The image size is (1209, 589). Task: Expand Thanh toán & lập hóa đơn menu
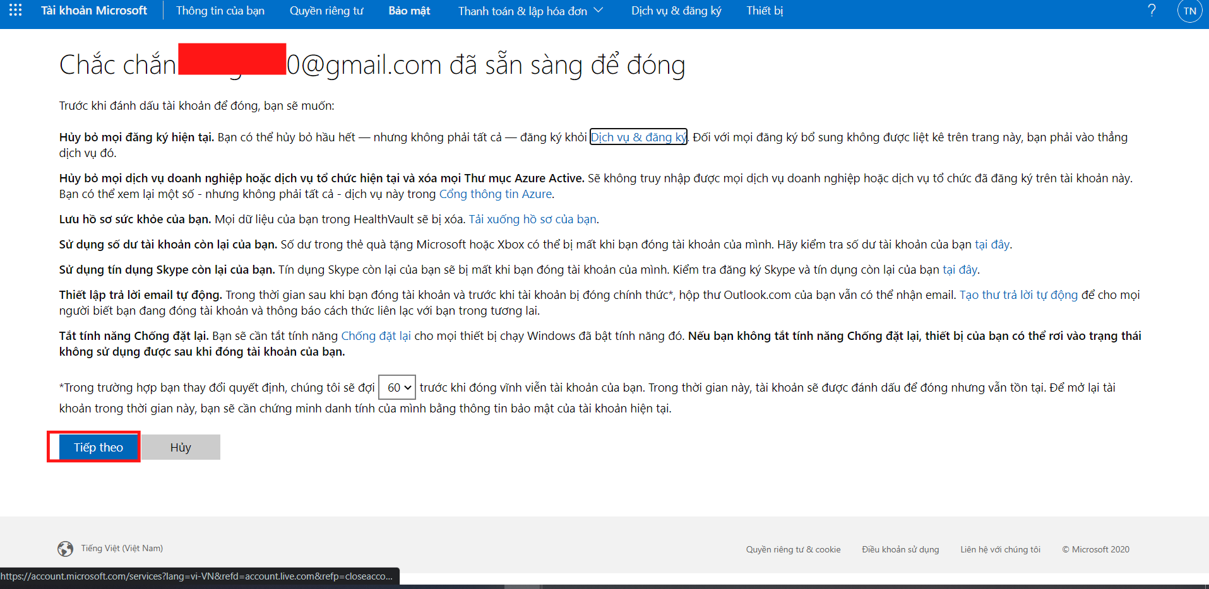[530, 11]
